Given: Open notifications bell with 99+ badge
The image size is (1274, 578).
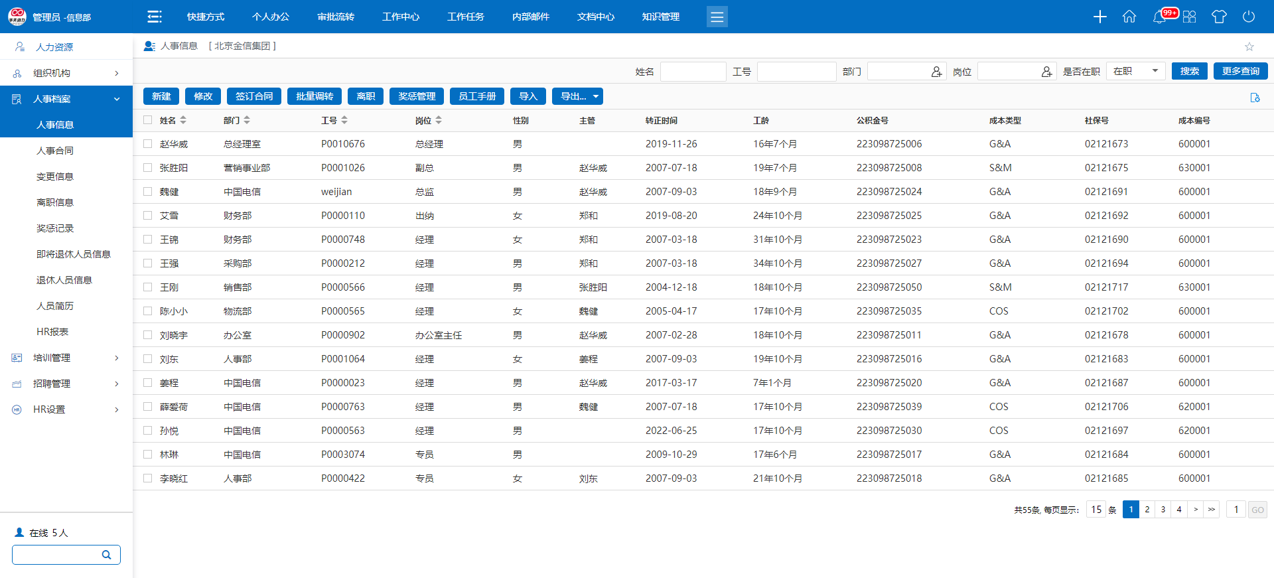Looking at the screenshot, I should click(1159, 17).
